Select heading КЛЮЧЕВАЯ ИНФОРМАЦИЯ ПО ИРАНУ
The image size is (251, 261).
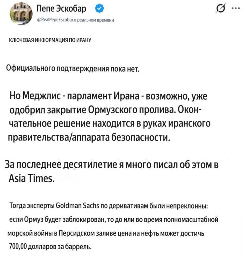tap(50, 41)
